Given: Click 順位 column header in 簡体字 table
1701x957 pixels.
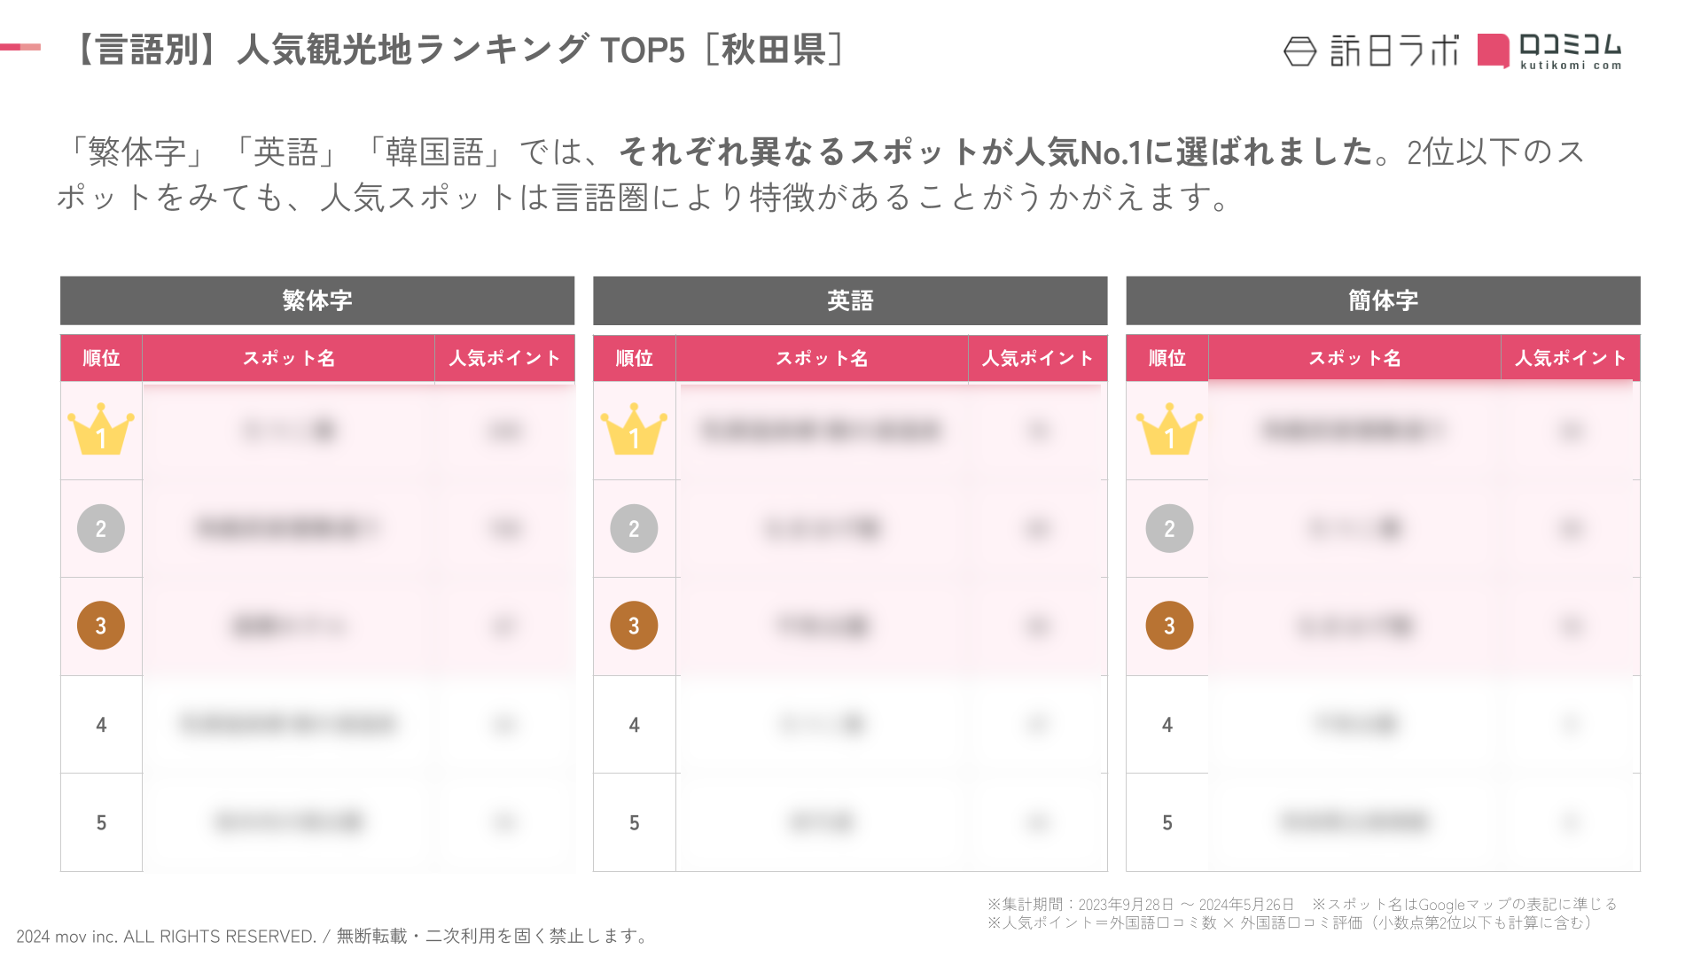Looking at the screenshot, I should (1167, 358).
